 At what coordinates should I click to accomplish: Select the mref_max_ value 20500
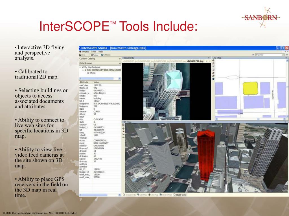[x=97, y=177]
